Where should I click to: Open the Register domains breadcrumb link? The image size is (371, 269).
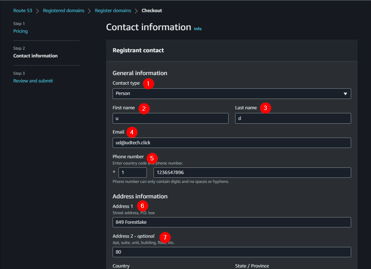[113, 11]
